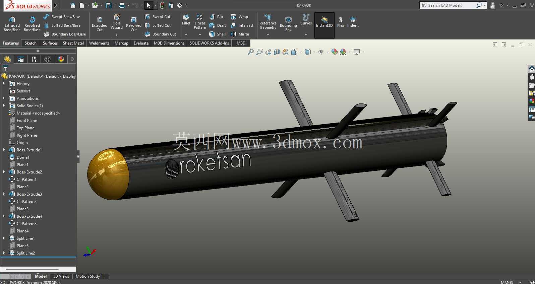Open the Weldments tab

pos(99,43)
